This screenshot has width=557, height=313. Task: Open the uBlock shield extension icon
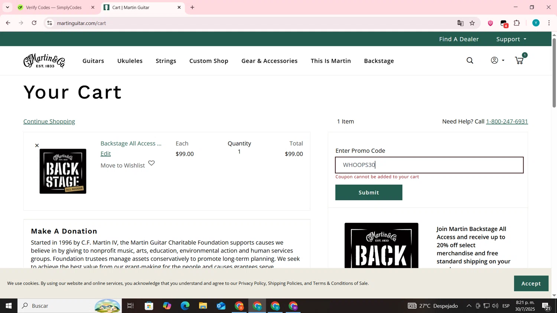click(490, 23)
